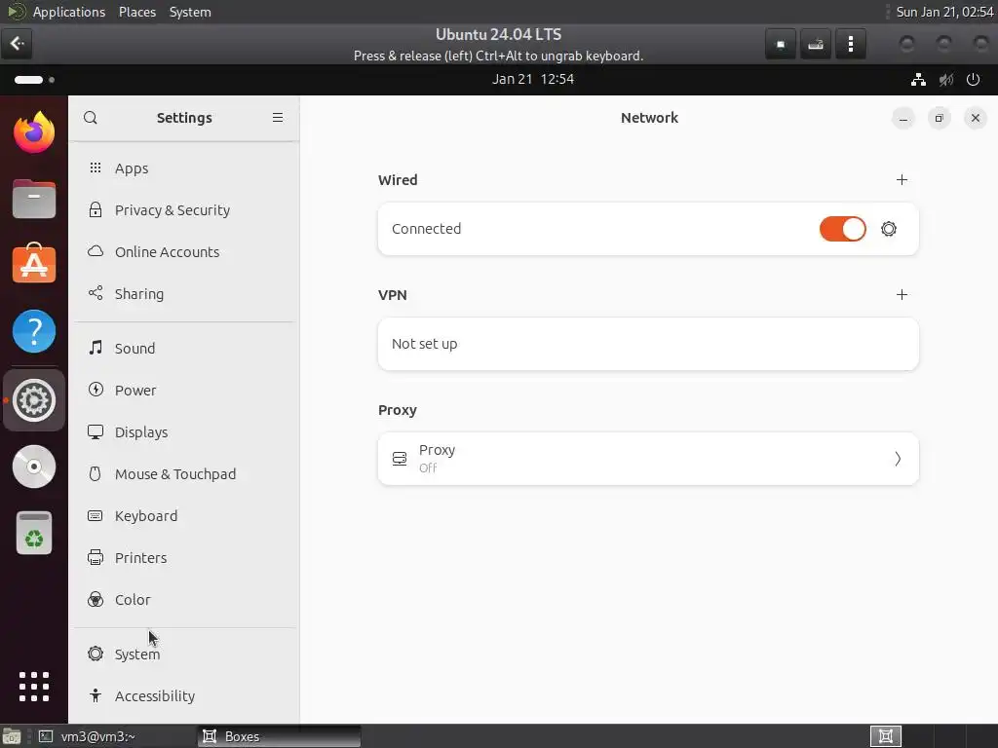The image size is (998, 748).
Task: Select Privacy & Security in sidebar
Action: [x=184, y=210]
